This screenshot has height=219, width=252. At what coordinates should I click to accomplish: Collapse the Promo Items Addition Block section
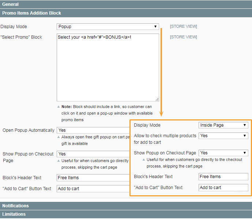pyautogui.click(x=126, y=13)
